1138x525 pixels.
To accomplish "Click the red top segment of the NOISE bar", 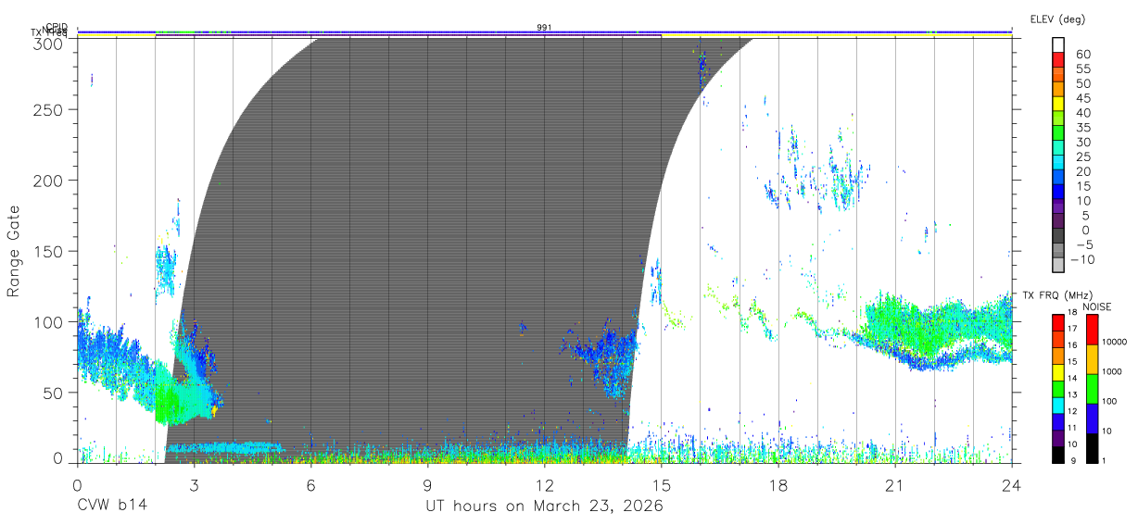I will tap(1092, 329).
